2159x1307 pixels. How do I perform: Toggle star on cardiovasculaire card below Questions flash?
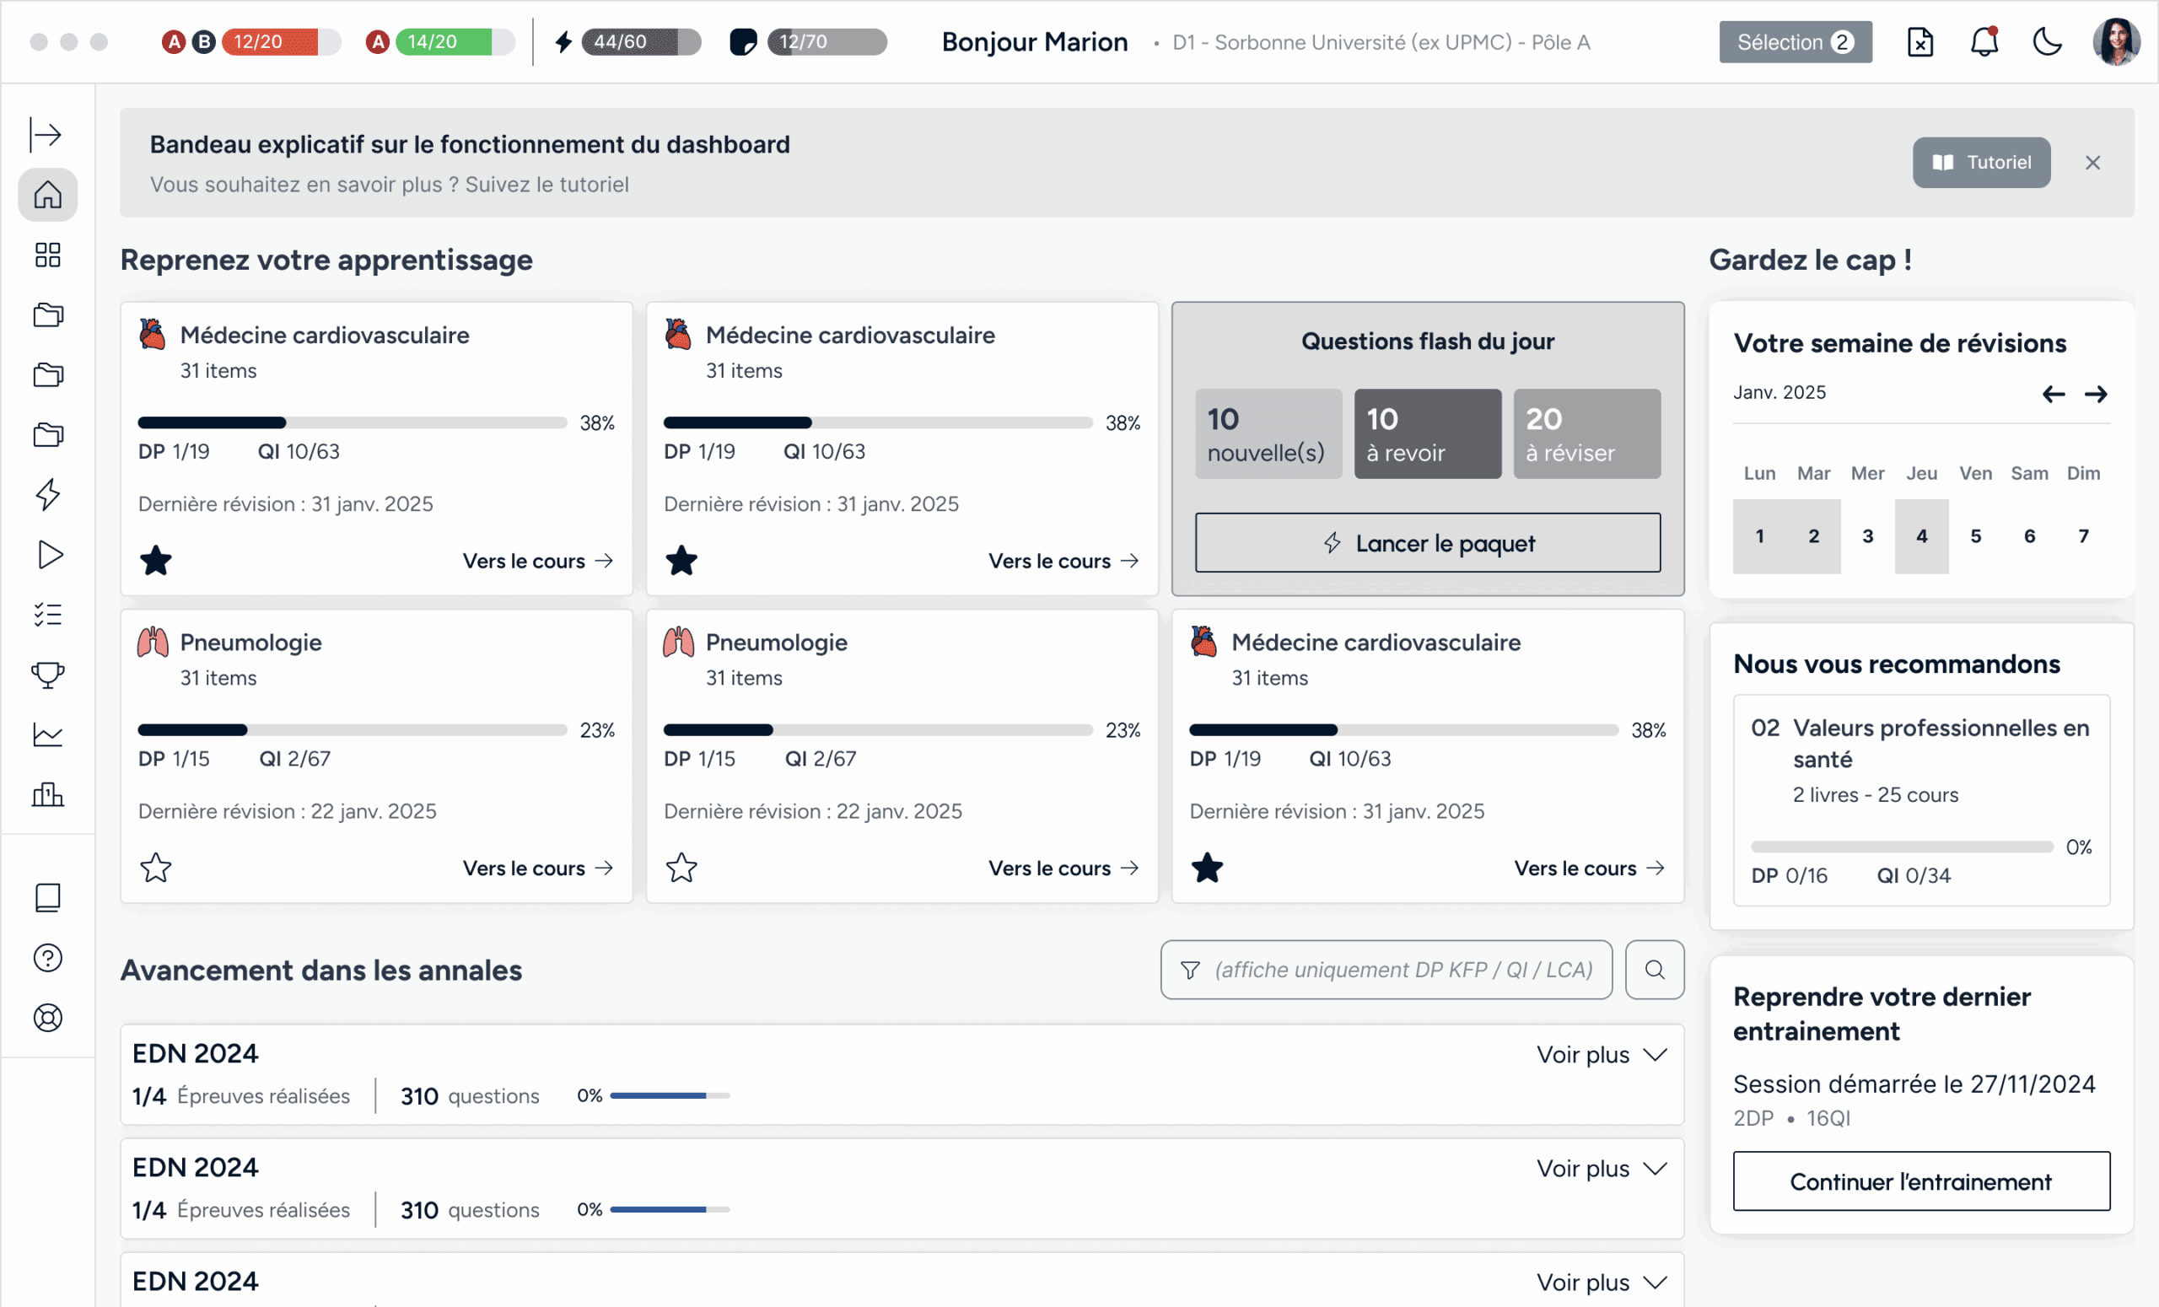point(1208,869)
